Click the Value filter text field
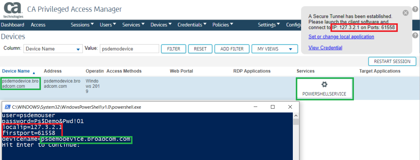Image resolution: width=420 pixels, height=160 pixels. (129, 49)
